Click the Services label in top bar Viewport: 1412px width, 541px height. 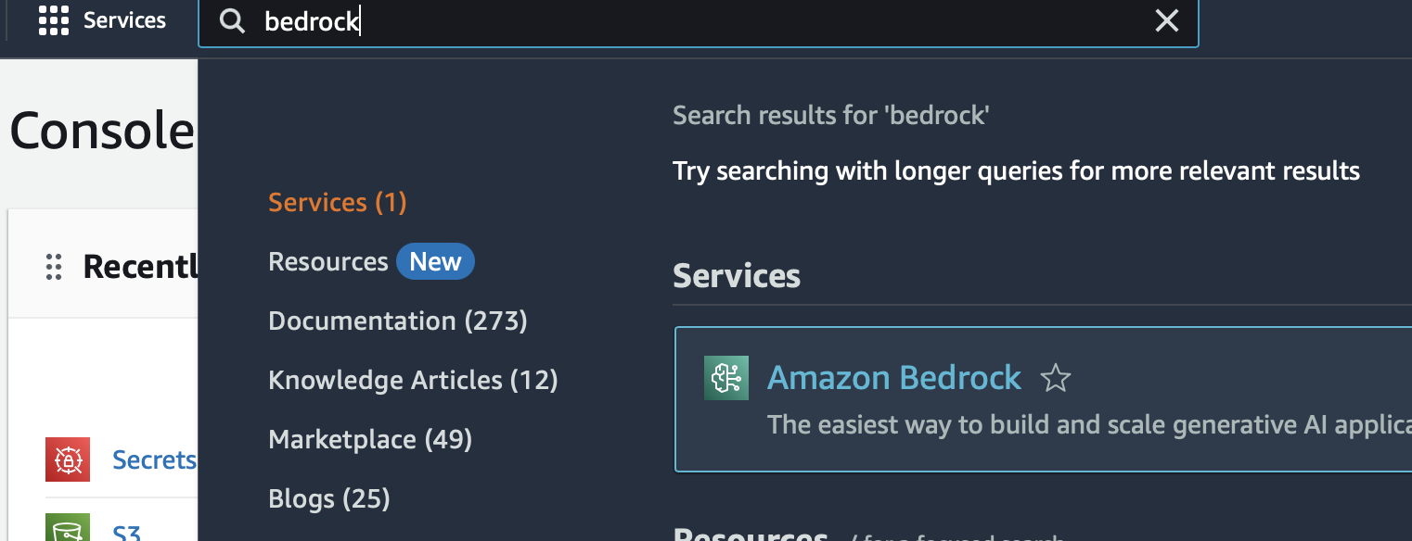(x=124, y=20)
